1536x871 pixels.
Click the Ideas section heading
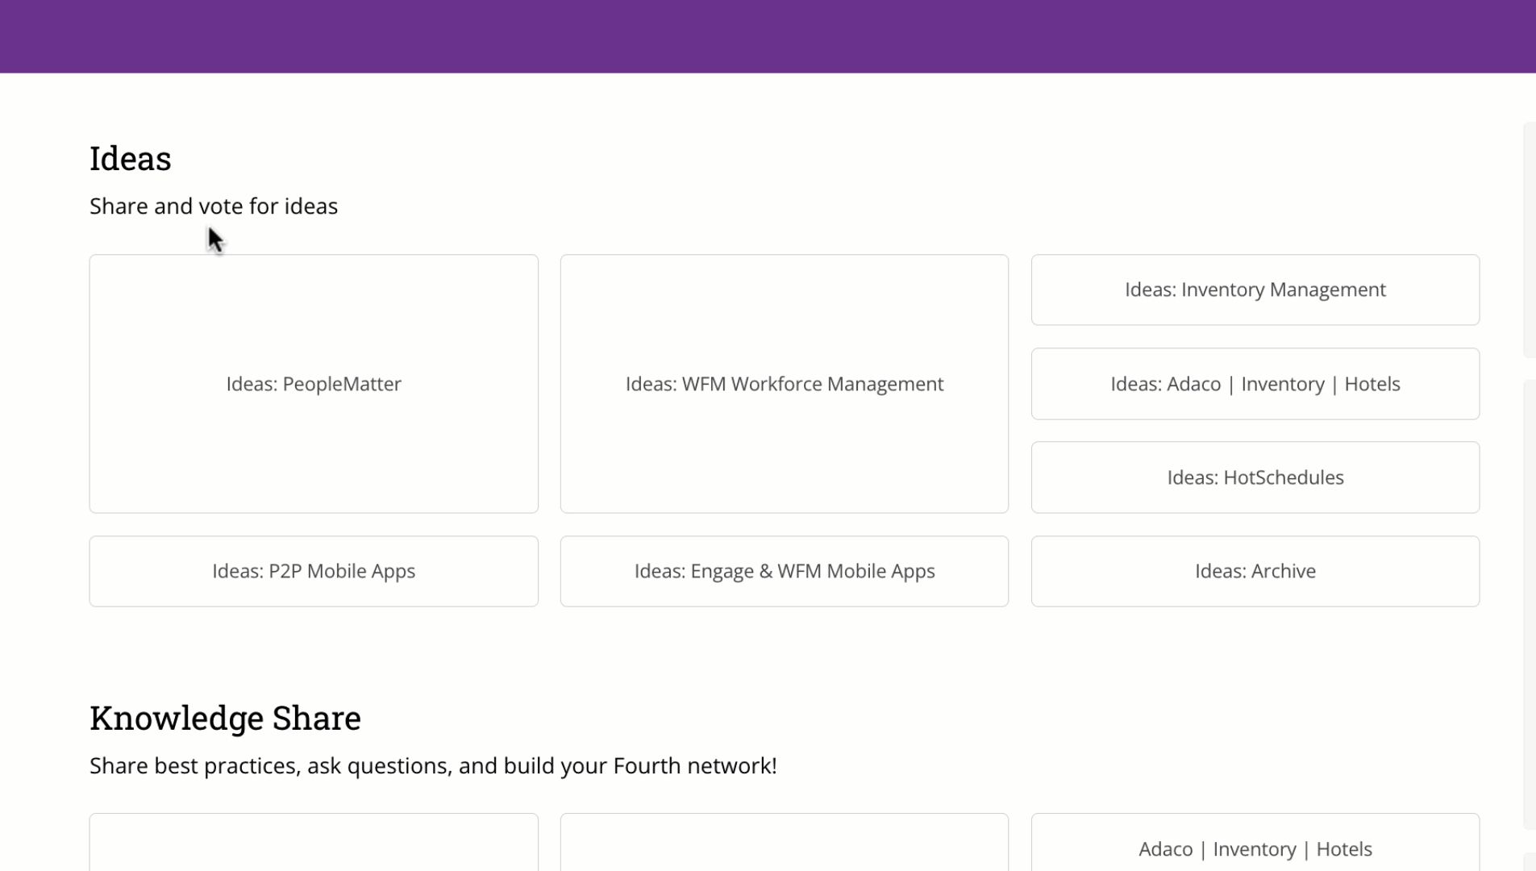[131, 158]
